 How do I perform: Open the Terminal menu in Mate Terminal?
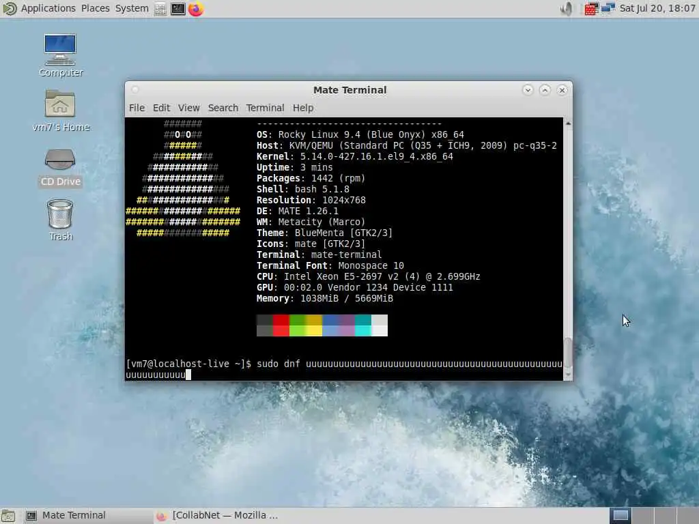(265, 108)
